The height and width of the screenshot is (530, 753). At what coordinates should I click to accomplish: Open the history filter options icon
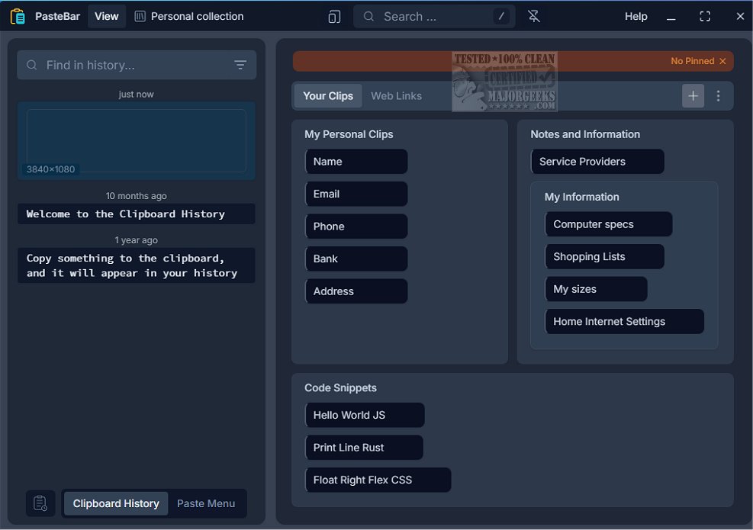tap(240, 66)
